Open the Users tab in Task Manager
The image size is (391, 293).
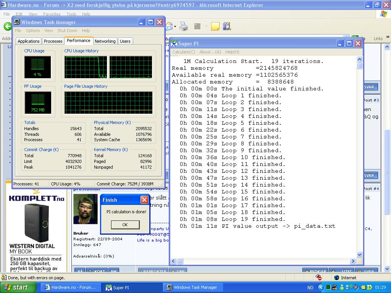[x=125, y=41]
